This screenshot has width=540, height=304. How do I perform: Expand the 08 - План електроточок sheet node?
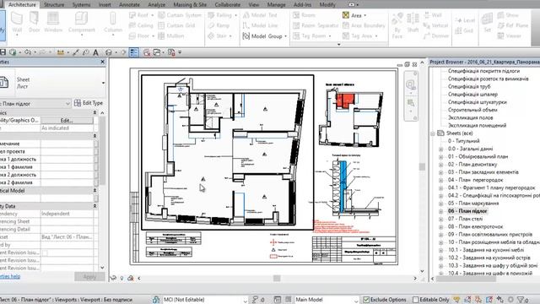point(440,227)
